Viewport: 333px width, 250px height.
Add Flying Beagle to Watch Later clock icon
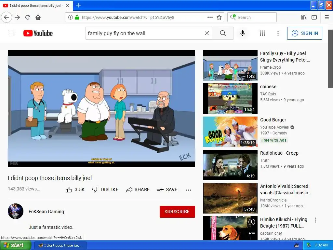pyautogui.click(x=252, y=222)
